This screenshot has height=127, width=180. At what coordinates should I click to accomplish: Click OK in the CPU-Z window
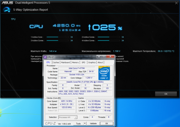[107, 124]
